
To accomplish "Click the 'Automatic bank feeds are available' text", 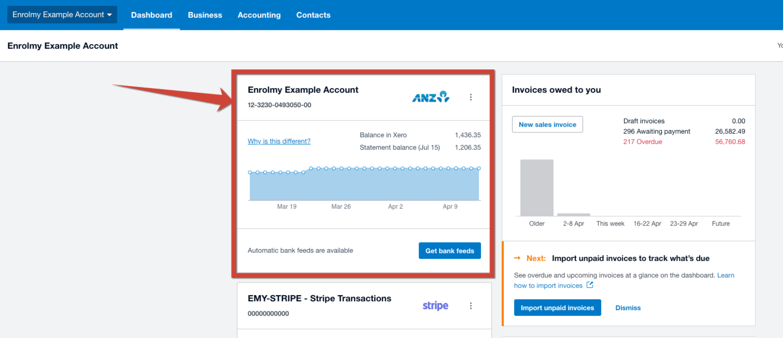I will point(301,251).
